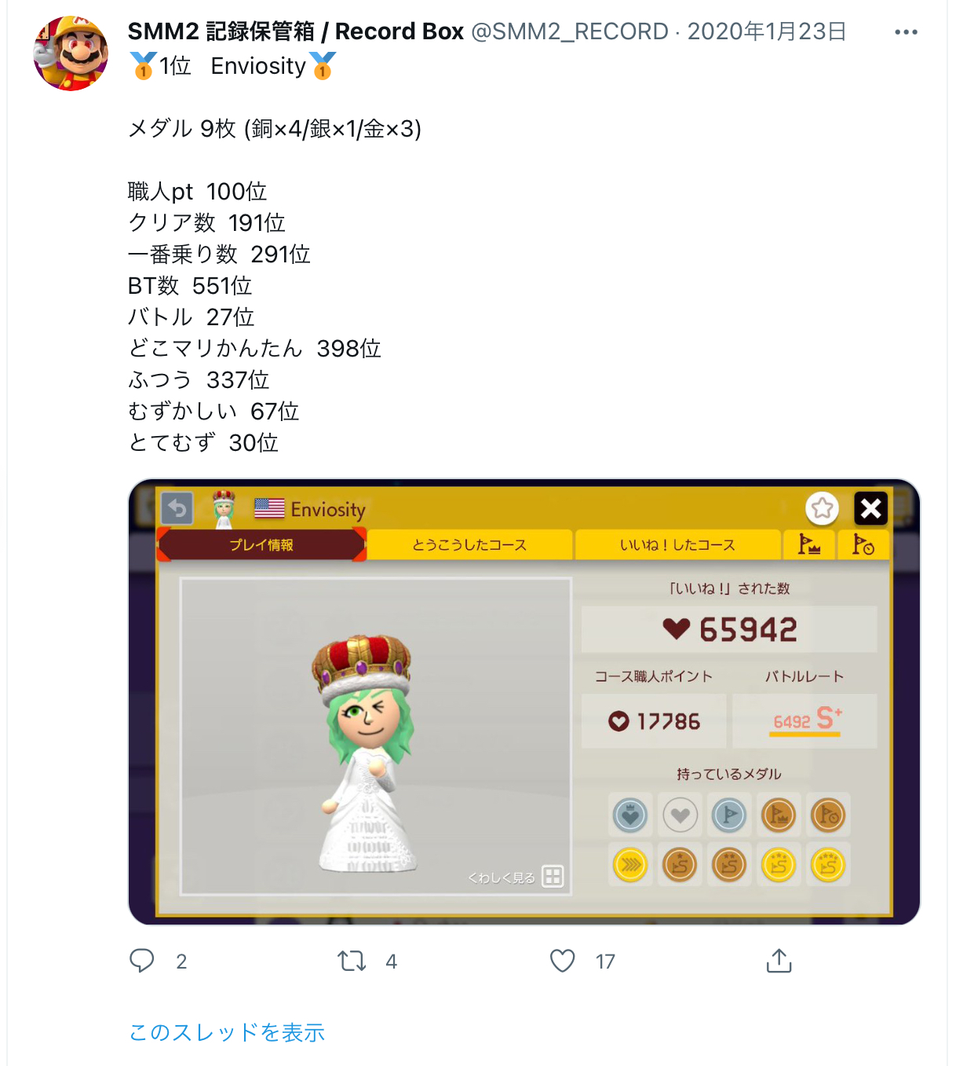Click the くわしく見る details grid icon
This screenshot has width=974, height=1066.
[553, 877]
